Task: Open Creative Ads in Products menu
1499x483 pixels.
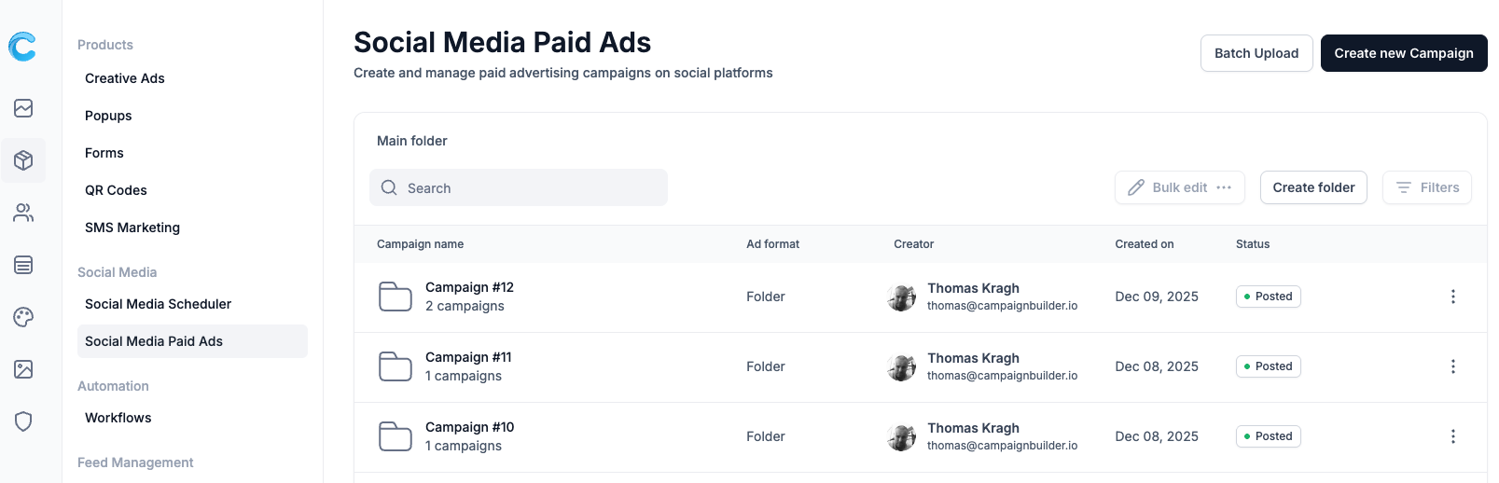Action: [x=125, y=78]
